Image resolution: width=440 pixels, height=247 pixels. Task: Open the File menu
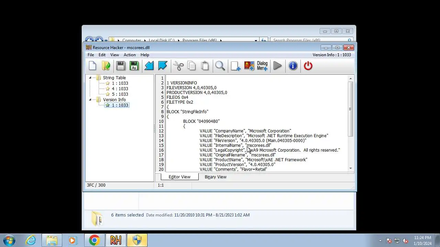tap(91, 55)
